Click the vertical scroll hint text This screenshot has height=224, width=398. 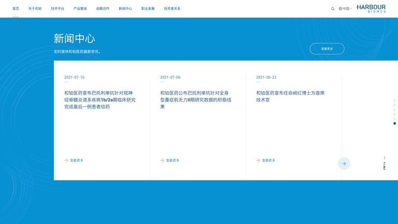(x=385, y=165)
